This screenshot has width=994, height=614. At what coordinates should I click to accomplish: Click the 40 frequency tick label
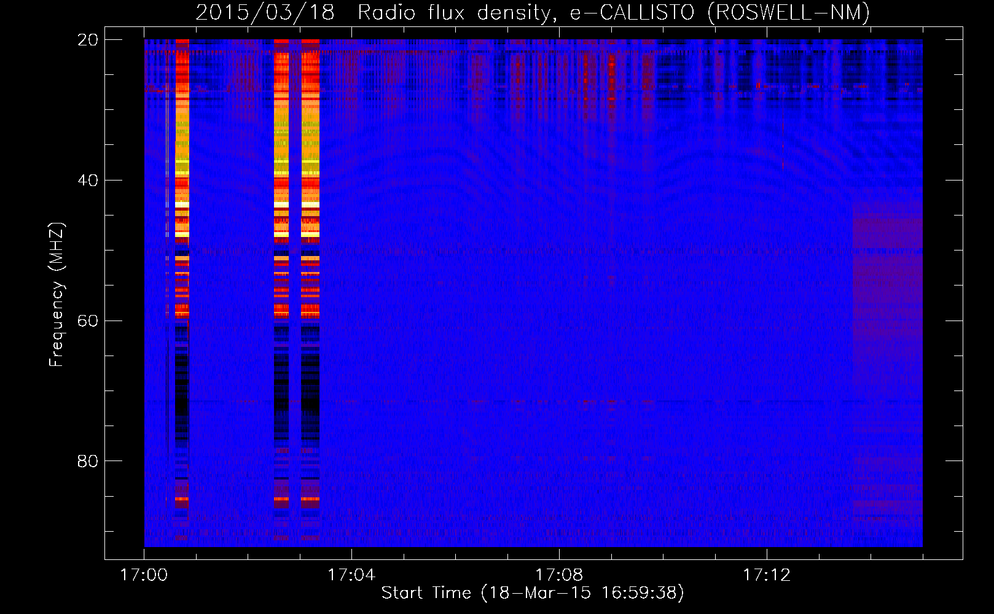[88, 181]
